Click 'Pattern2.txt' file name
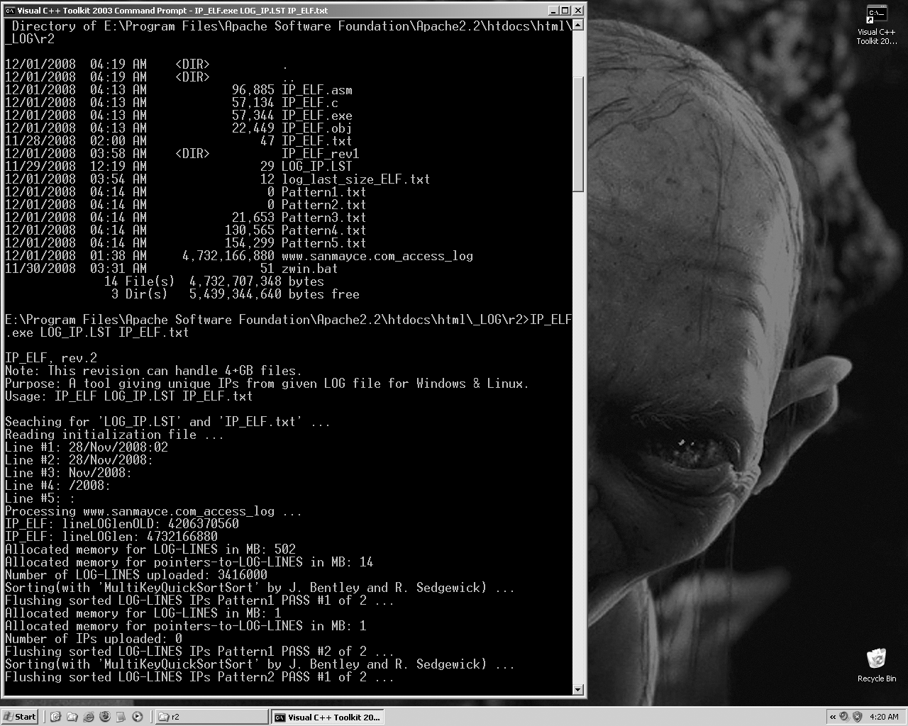Image resolution: width=908 pixels, height=726 pixels. [324, 205]
